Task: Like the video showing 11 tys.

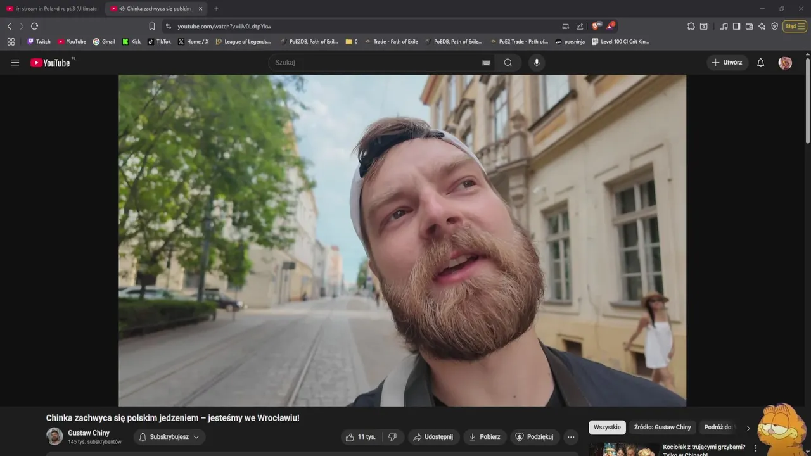Action: coord(361,437)
